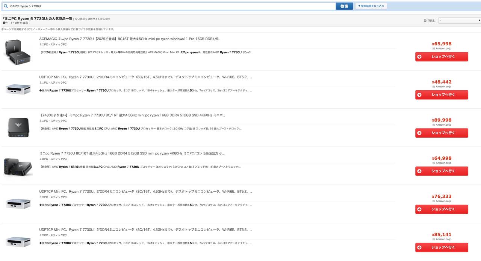Click arrow icon on ¥89,998 shop button

[x=419, y=133]
